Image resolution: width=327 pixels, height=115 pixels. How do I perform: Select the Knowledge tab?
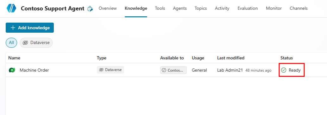136,8
